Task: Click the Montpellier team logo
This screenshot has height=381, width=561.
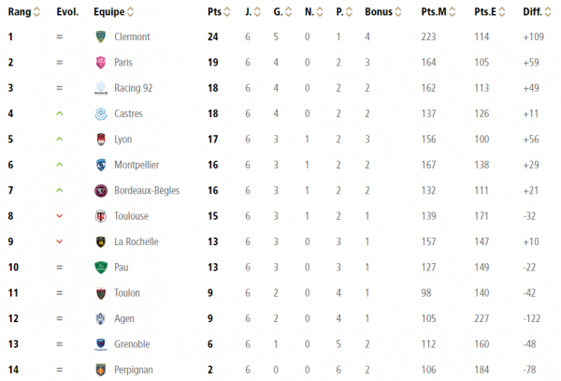Action: pyautogui.click(x=100, y=165)
